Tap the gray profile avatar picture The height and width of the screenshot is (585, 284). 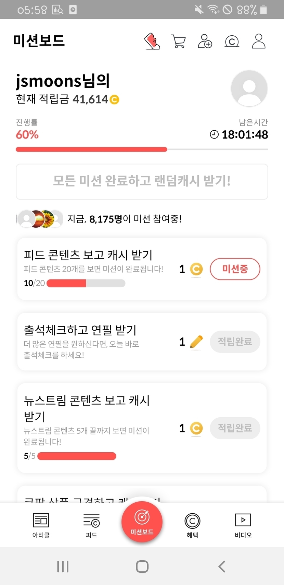[249, 88]
